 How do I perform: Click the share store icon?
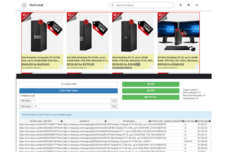pos(180,5)
